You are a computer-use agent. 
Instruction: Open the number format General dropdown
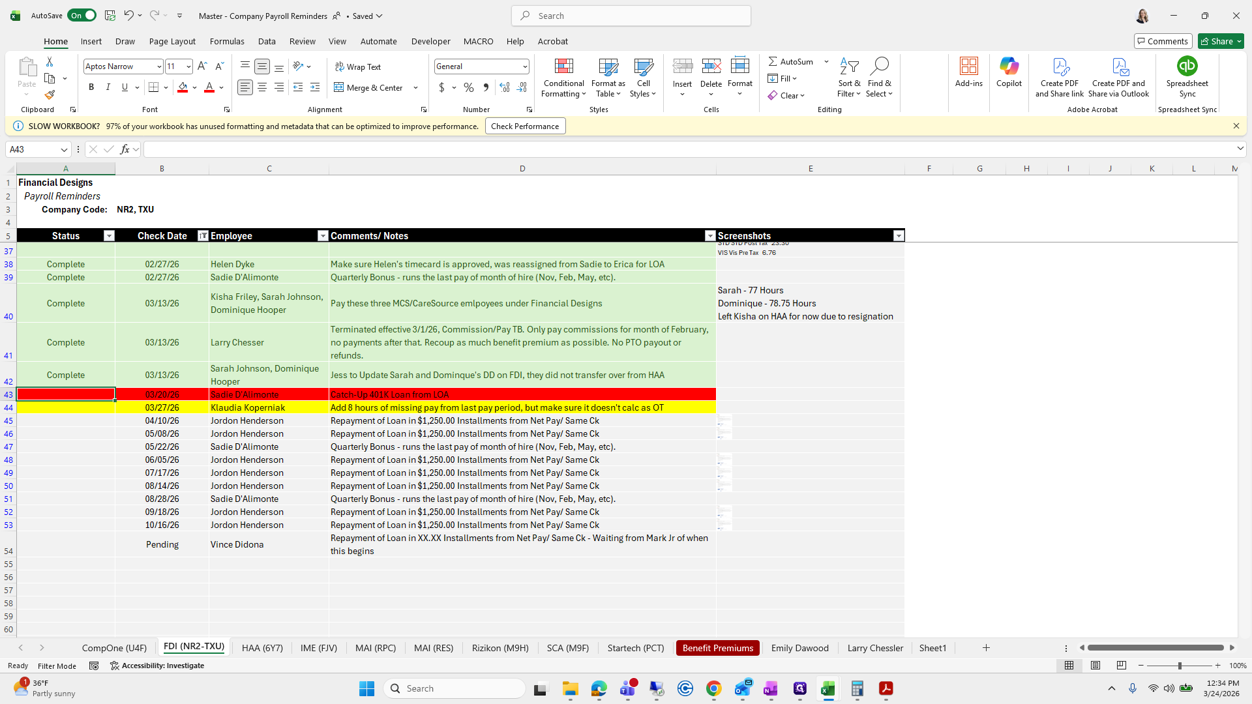(524, 66)
